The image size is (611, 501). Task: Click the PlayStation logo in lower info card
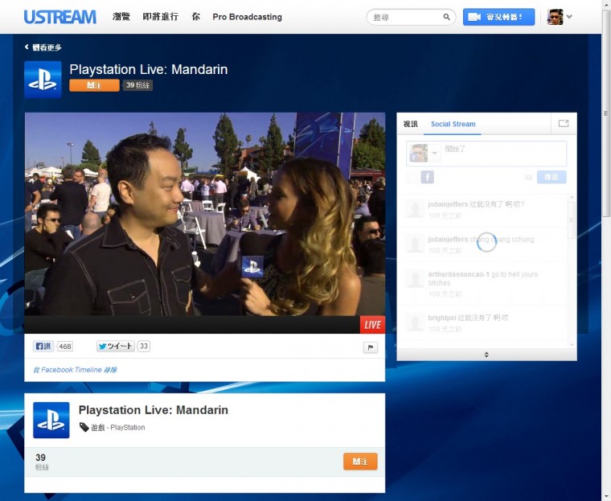click(51, 420)
